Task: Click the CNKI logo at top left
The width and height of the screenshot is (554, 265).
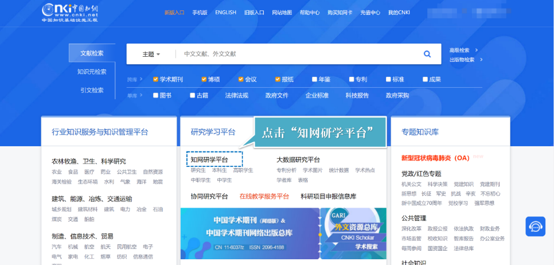Action: pyautogui.click(x=70, y=12)
